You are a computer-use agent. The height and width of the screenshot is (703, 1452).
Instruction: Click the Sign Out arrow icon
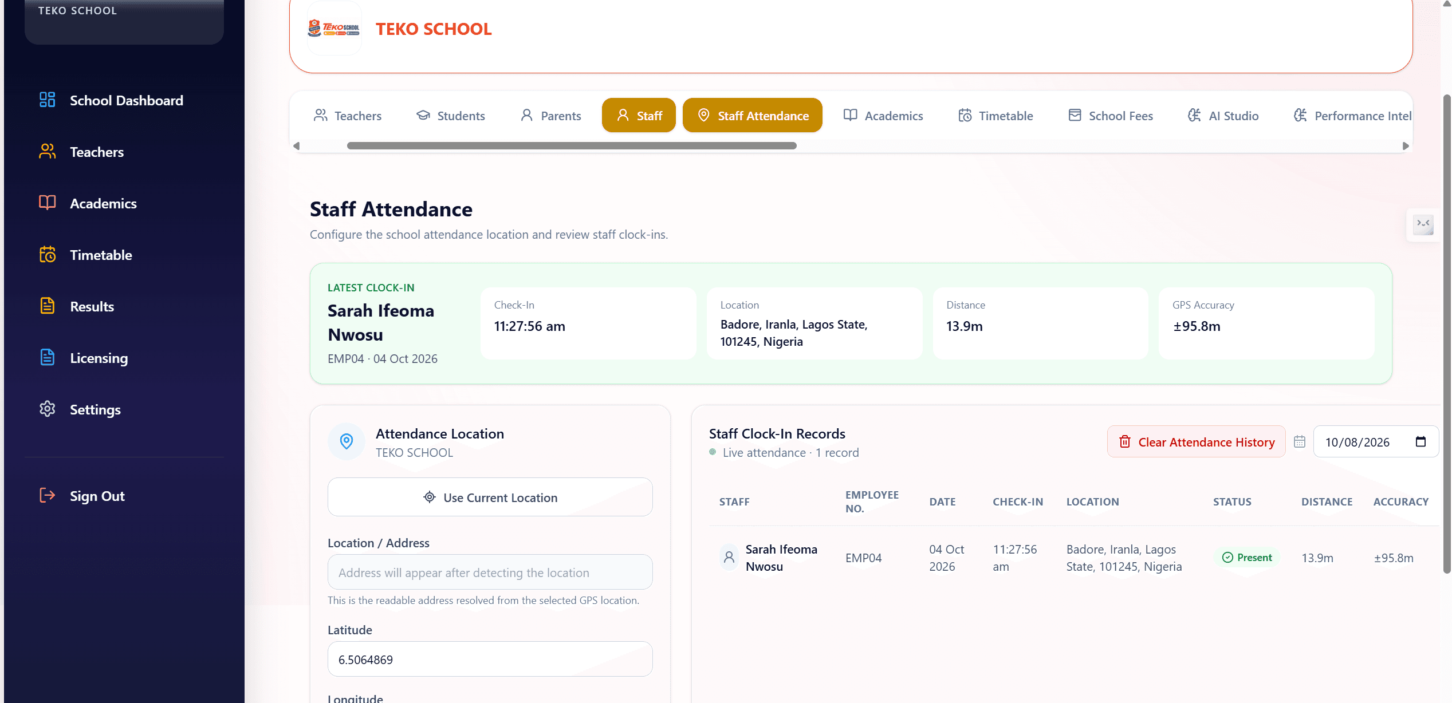[48, 495]
